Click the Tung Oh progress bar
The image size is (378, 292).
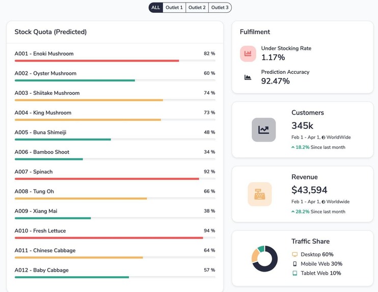click(115, 198)
